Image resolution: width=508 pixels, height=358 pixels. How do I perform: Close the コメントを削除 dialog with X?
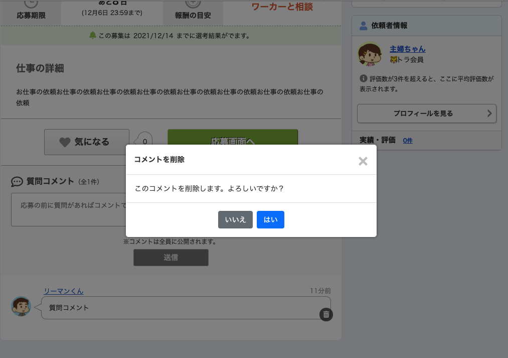point(363,161)
